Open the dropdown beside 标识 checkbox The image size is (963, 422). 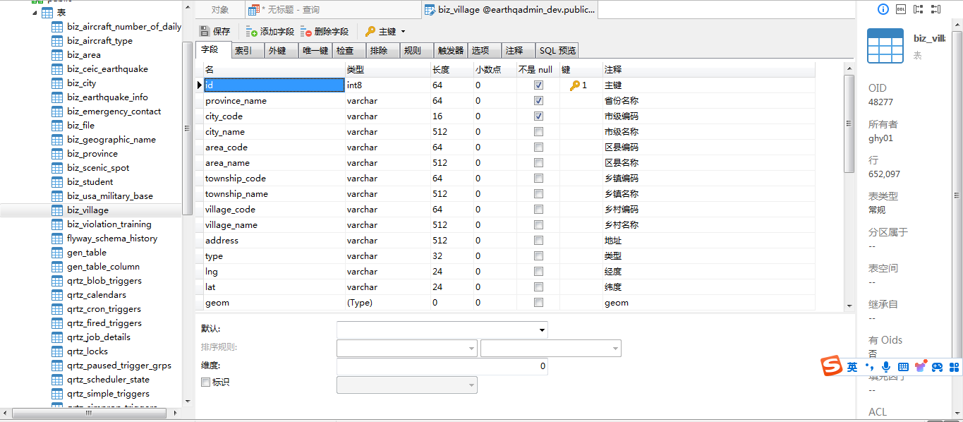(471, 385)
